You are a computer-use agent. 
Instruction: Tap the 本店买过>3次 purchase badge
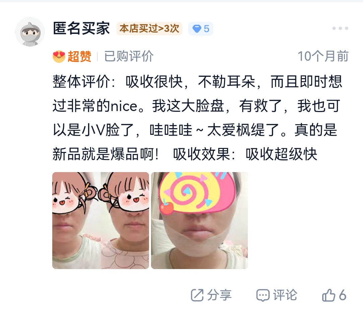pyautogui.click(x=149, y=29)
